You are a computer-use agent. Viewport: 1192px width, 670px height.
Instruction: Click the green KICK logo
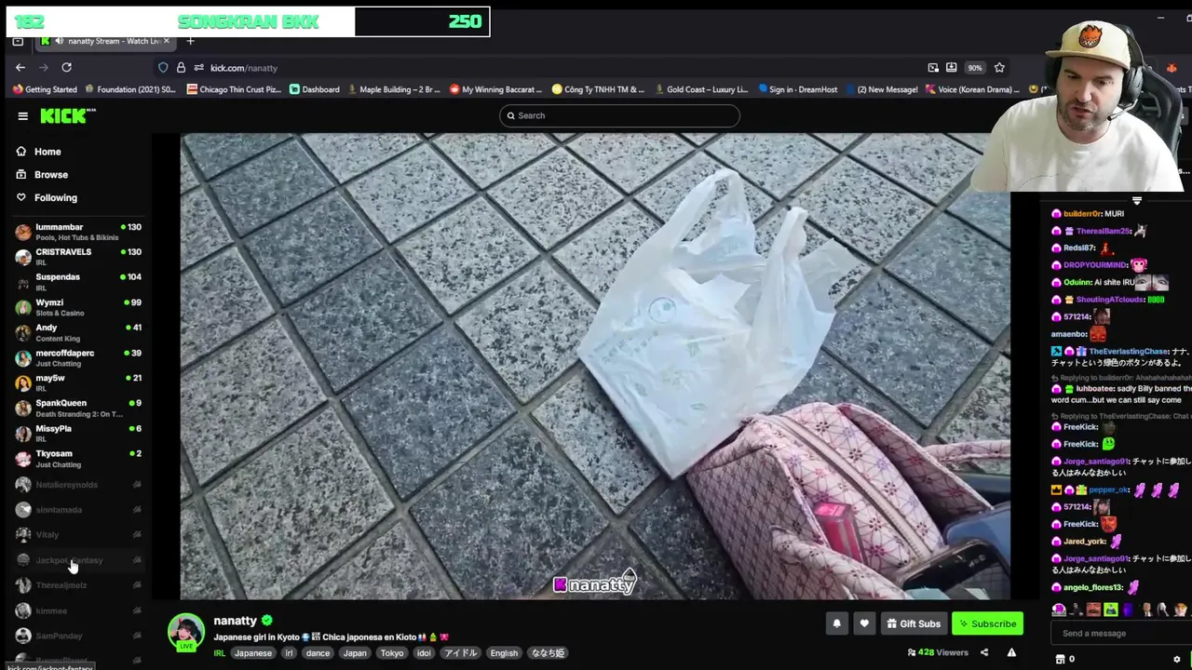pos(67,115)
